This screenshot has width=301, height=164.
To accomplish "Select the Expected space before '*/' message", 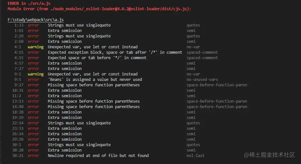I will [97, 58].
